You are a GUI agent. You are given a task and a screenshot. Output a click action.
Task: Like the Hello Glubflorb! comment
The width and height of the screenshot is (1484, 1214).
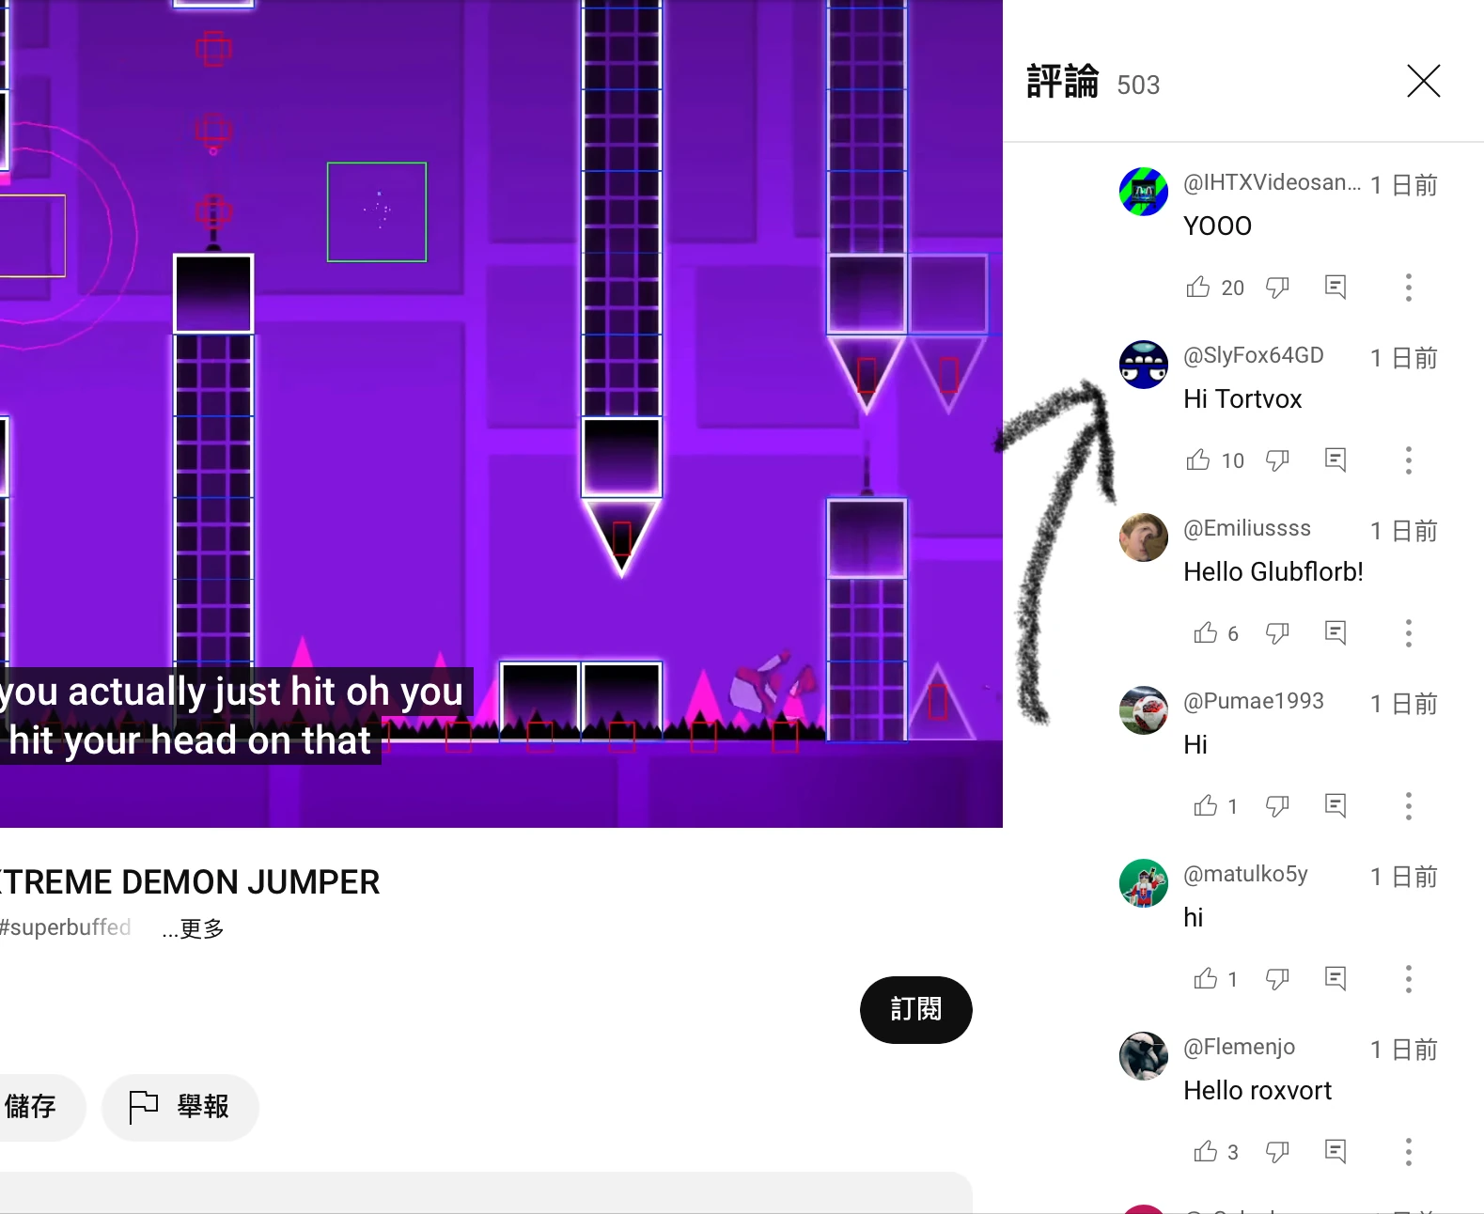1206,632
